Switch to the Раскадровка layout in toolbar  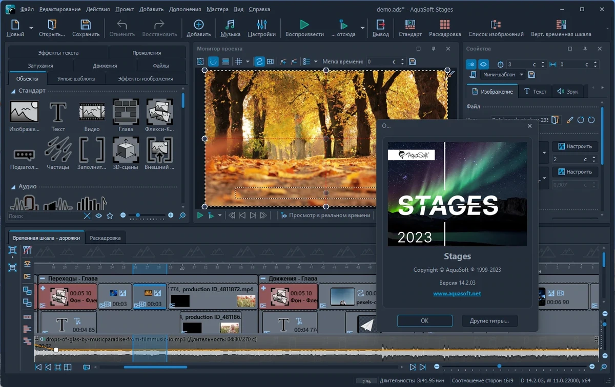click(x=445, y=28)
